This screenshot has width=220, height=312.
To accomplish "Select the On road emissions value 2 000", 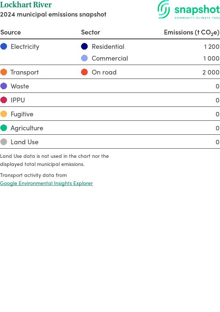I will point(211,72).
